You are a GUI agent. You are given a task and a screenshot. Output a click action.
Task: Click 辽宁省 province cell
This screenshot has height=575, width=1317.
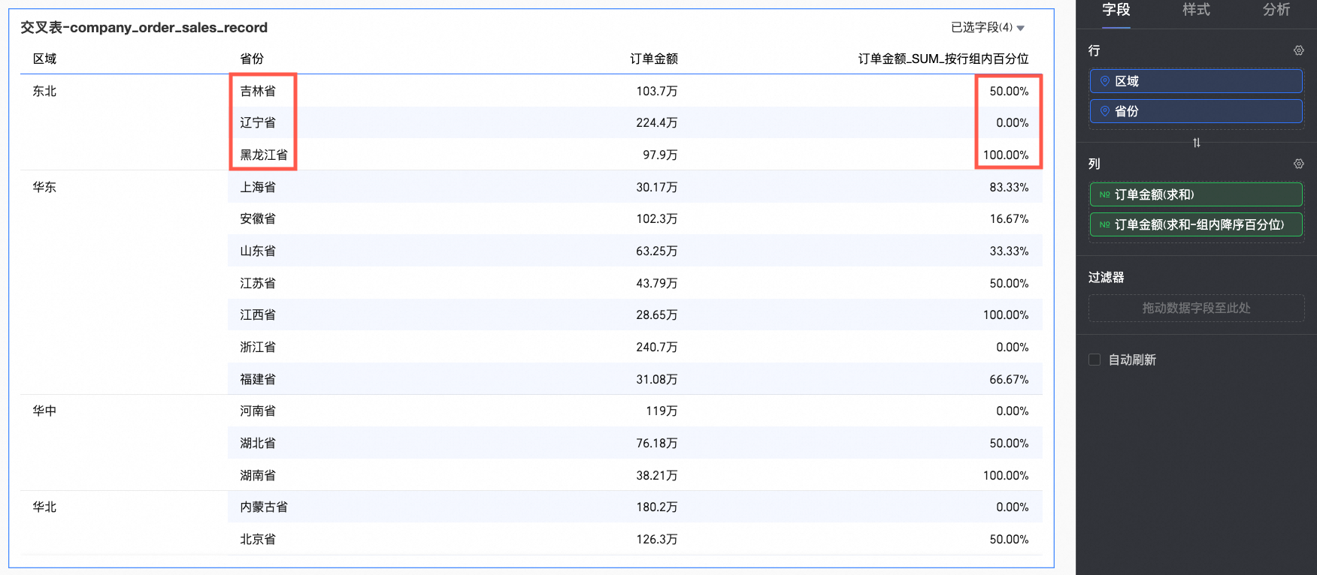tap(258, 122)
